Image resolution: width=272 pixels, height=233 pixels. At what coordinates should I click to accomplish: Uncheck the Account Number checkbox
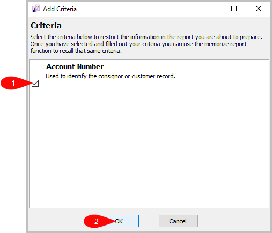tap(35, 83)
